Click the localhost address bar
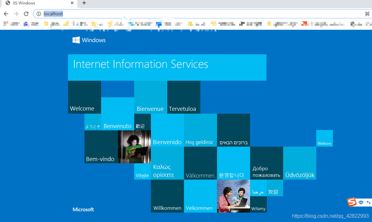The height and width of the screenshot is (222, 372). [x=202, y=14]
